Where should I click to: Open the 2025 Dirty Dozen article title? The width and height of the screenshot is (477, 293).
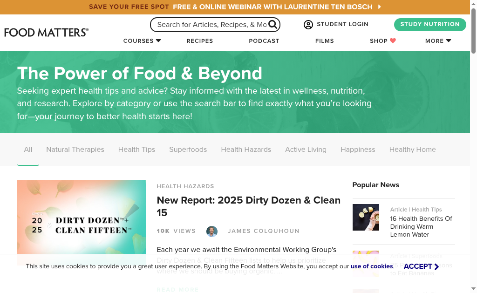[249, 206]
